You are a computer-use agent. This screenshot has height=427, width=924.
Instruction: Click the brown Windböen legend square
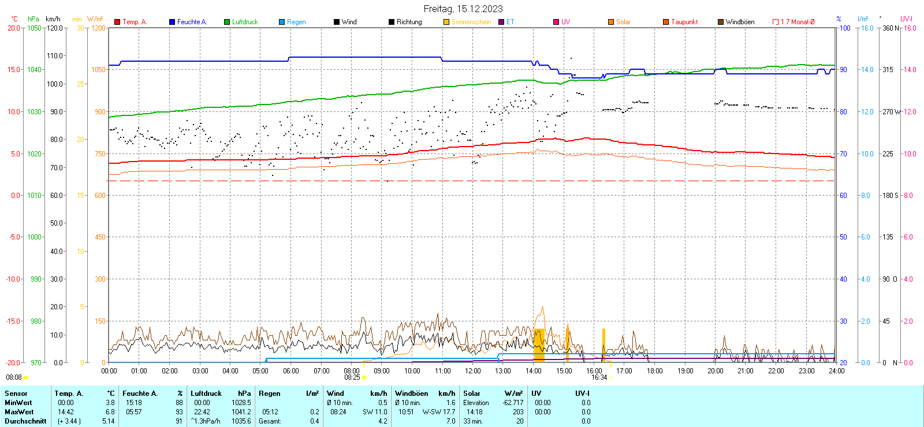tap(721, 22)
